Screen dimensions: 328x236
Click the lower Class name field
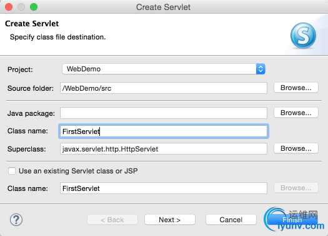coord(164,188)
